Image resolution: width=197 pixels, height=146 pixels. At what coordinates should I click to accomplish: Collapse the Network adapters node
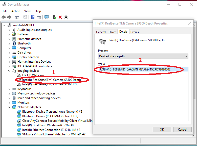tap(9, 107)
